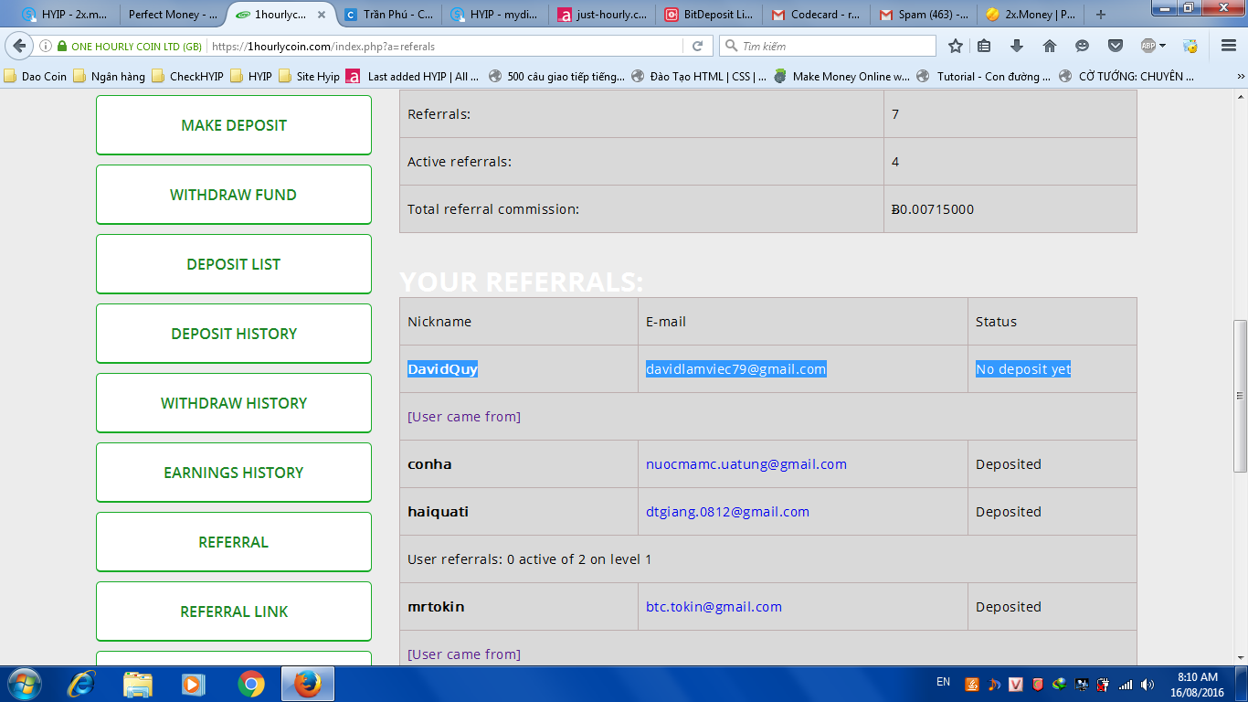Screen dimensions: 1248x702
Task: Click the site identity info icon
Action: 46,47
